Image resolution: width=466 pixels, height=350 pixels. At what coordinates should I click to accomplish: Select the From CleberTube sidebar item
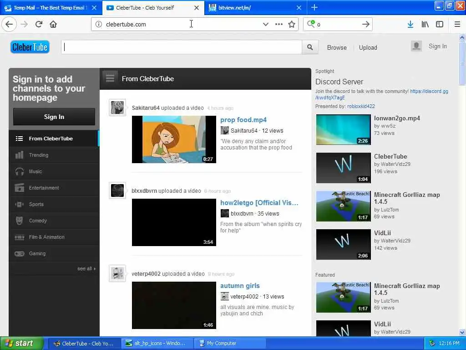click(x=54, y=139)
